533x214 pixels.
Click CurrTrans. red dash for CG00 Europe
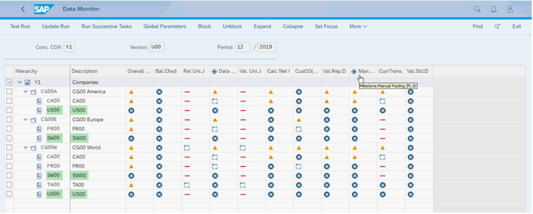tap(383, 120)
